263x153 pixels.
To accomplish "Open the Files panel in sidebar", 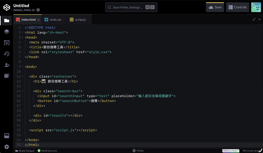I will click(6, 20).
